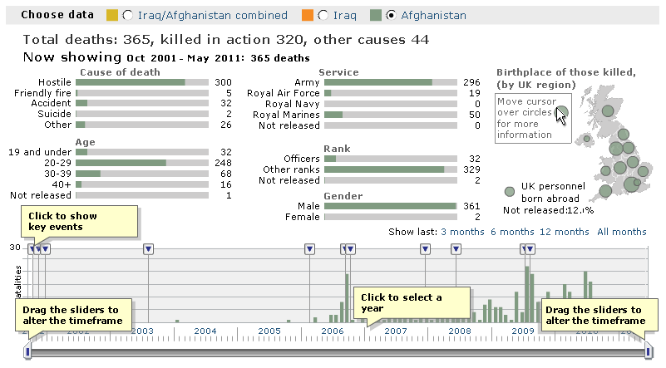Click the North East England circle on map
666x368 pixels.
[x=624, y=135]
